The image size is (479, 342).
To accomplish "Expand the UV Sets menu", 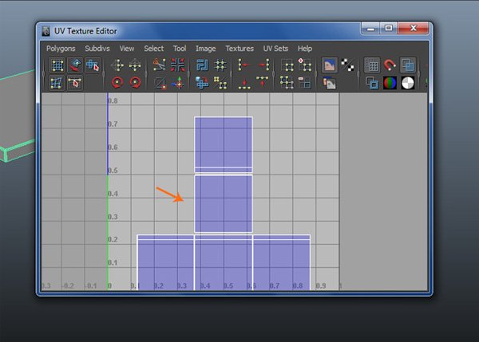I will point(275,49).
